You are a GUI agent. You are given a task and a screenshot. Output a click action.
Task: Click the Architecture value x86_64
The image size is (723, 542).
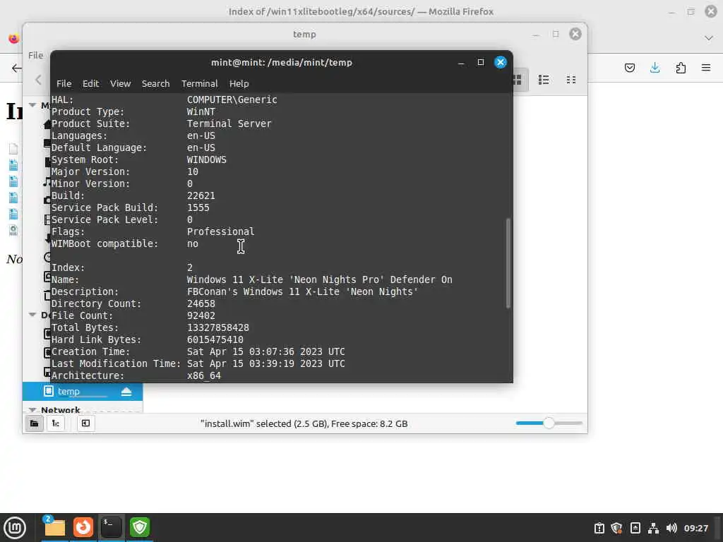coord(203,375)
